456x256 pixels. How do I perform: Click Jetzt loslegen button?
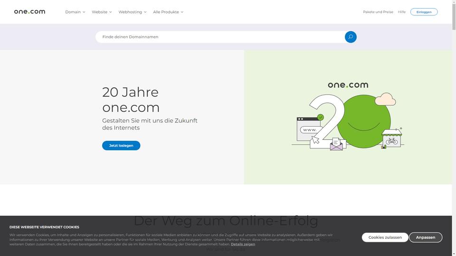121,146
